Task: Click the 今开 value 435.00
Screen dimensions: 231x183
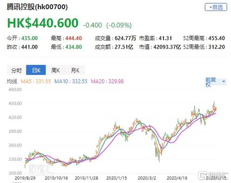Action: click(30, 38)
